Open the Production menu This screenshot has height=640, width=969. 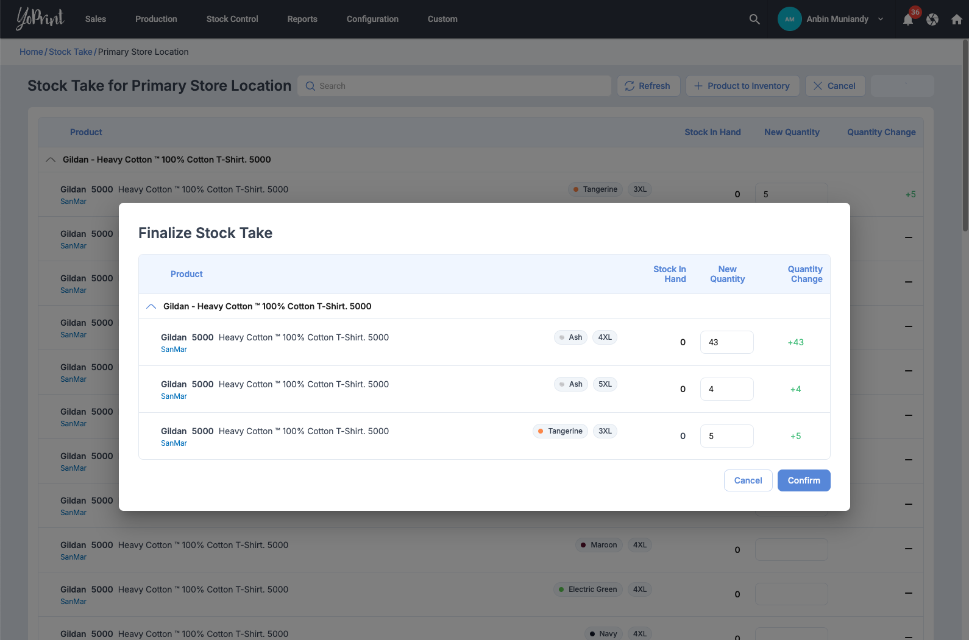(x=156, y=19)
